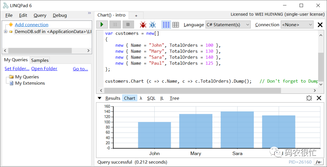The width and height of the screenshot is (327, 167).
Task: Click the value 140 in code
Action: tap(209, 57)
